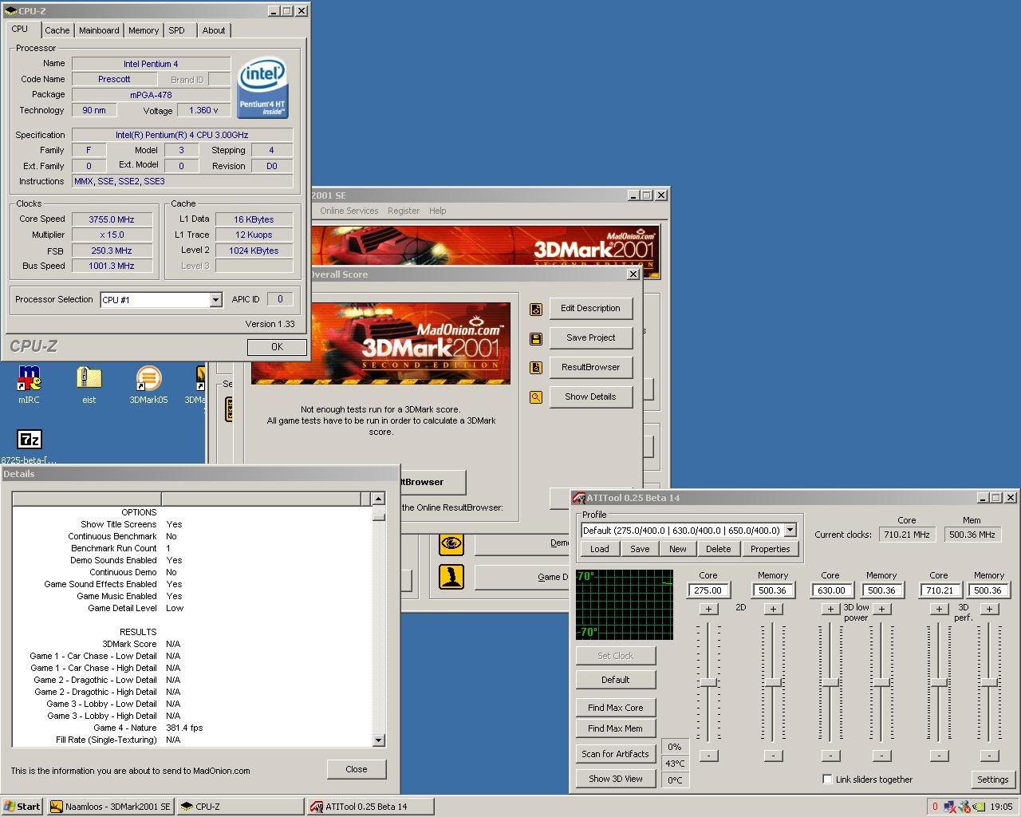Viewport: 1021px width, 817px height.
Task: Click the 7z archive desktop icon
Action: pos(29,440)
